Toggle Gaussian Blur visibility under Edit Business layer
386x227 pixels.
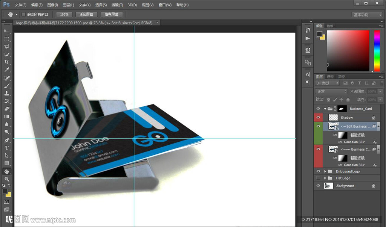point(340,142)
